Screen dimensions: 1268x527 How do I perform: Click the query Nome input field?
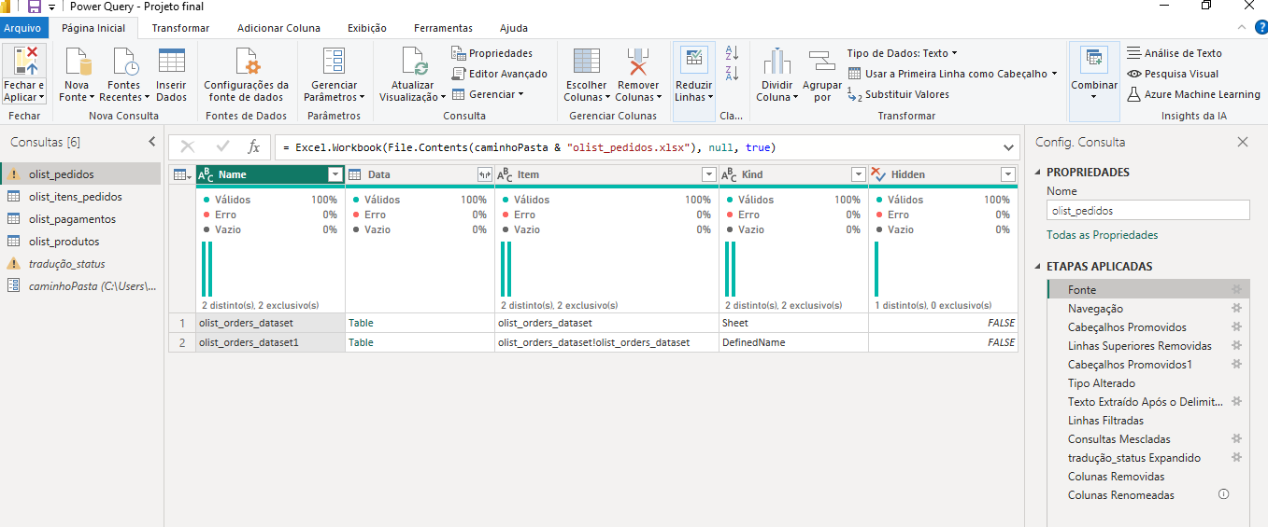[1147, 211]
